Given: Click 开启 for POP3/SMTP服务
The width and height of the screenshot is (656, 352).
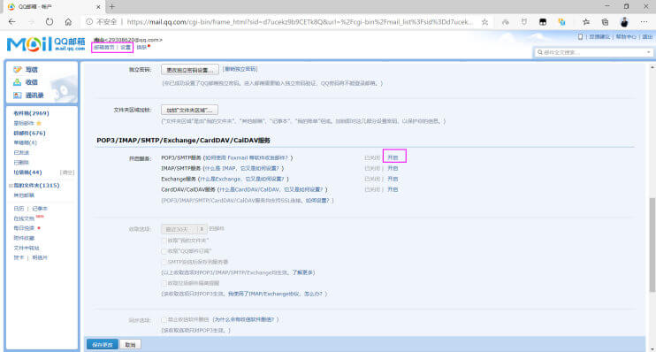Looking at the screenshot, I should 393,157.
